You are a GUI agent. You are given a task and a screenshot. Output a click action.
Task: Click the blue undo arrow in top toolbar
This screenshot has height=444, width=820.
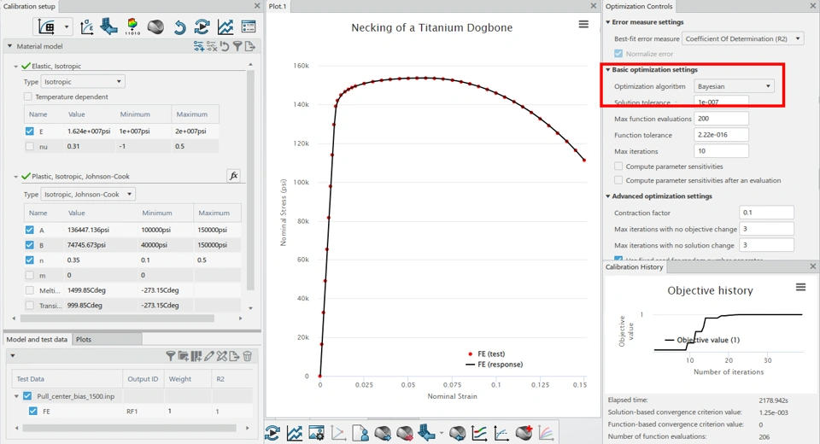(179, 26)
